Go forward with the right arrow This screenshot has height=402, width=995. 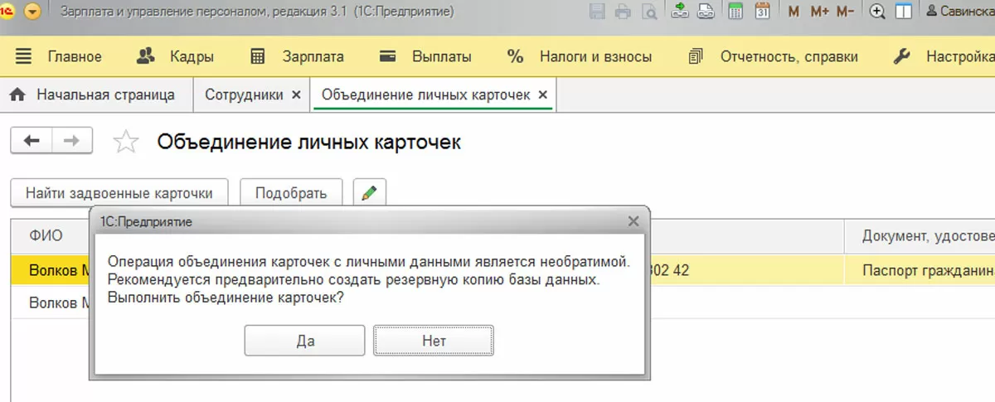(x=72, y=141)
